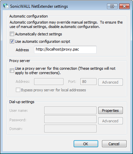Screen dimensions: 133x154
Task: Close the NetExtender settings dialog
Action: (124, 6)
